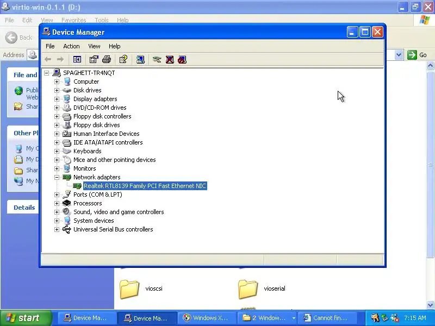Click the Back arrow in Device Manager toolbar
This screenshot has width=435, height=326.
(48, 59)
